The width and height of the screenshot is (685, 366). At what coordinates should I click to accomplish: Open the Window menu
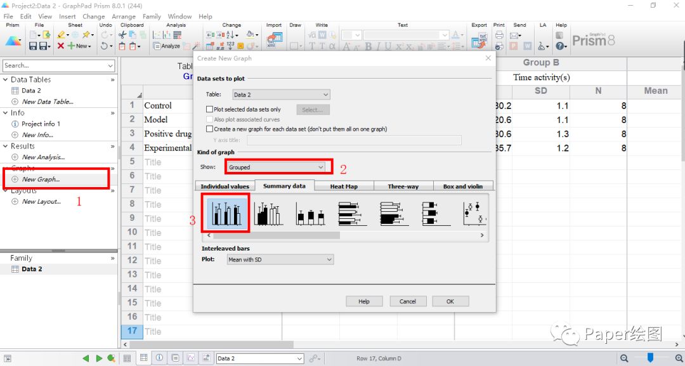coord(179,16)
